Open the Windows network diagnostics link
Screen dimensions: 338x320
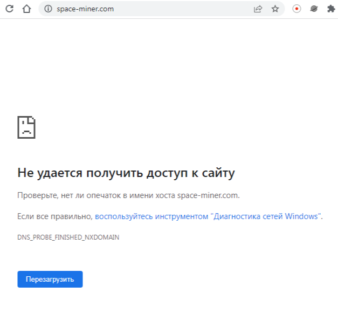tap(208, 216)
